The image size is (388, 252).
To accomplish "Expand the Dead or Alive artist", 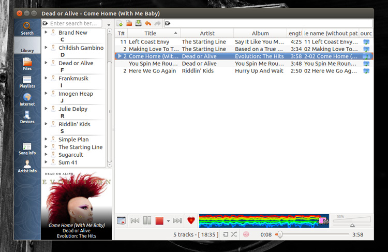I will pos(46,63).
